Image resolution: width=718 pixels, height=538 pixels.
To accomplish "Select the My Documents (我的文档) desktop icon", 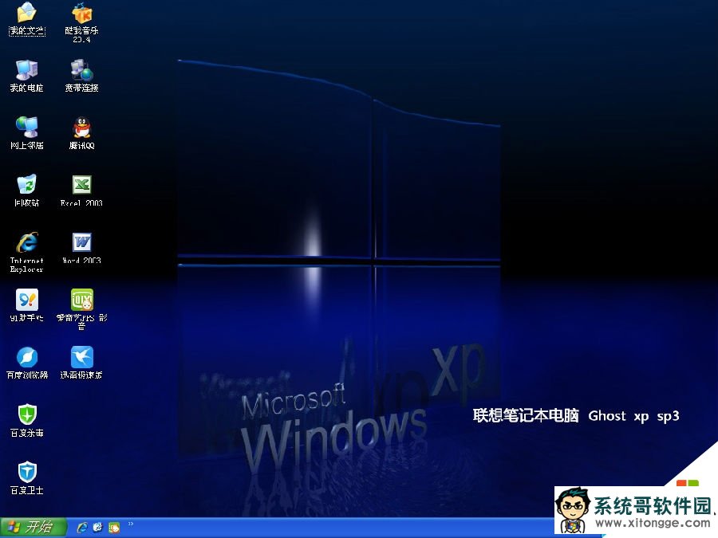I will pos(26,14).
